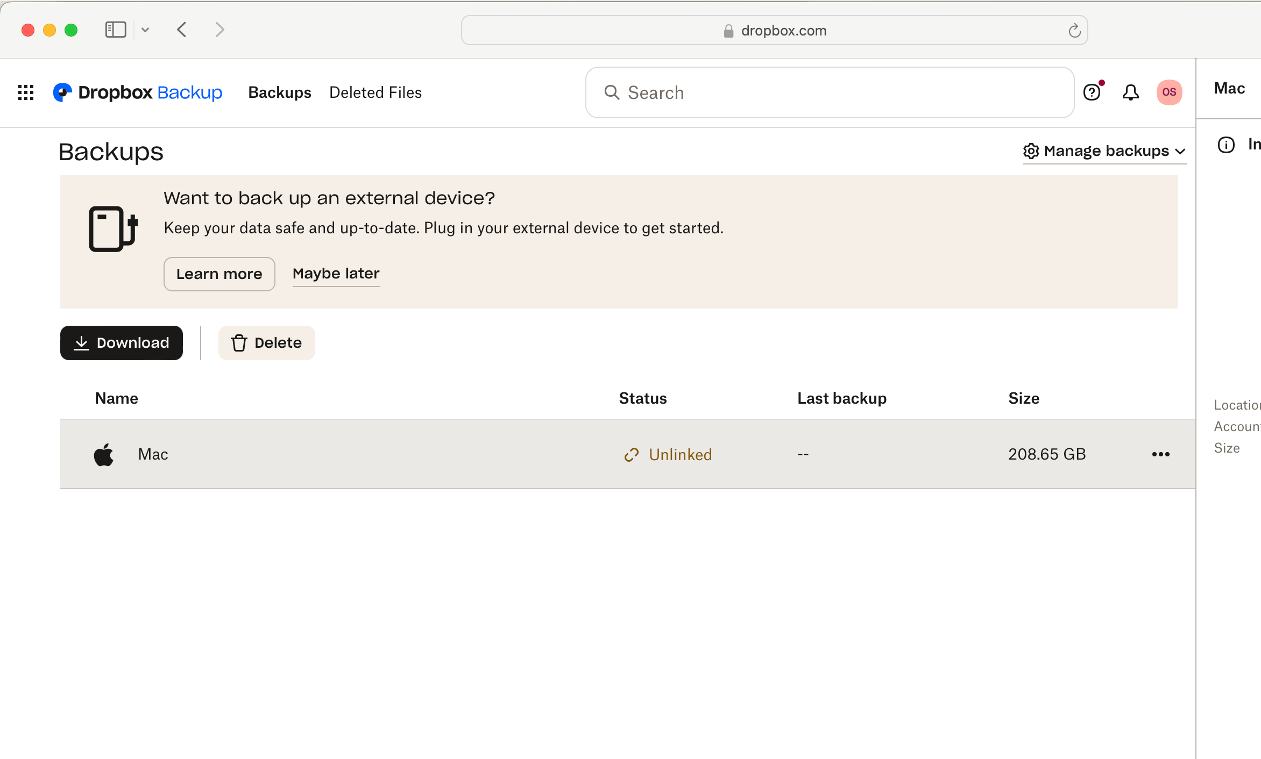Click the Backups page heading
Image resolution: width=1261 pixels, height=759 pixels.
(x=111, y=152)
